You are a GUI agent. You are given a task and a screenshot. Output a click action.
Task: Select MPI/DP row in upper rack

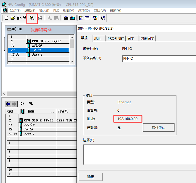pos(38,46)
